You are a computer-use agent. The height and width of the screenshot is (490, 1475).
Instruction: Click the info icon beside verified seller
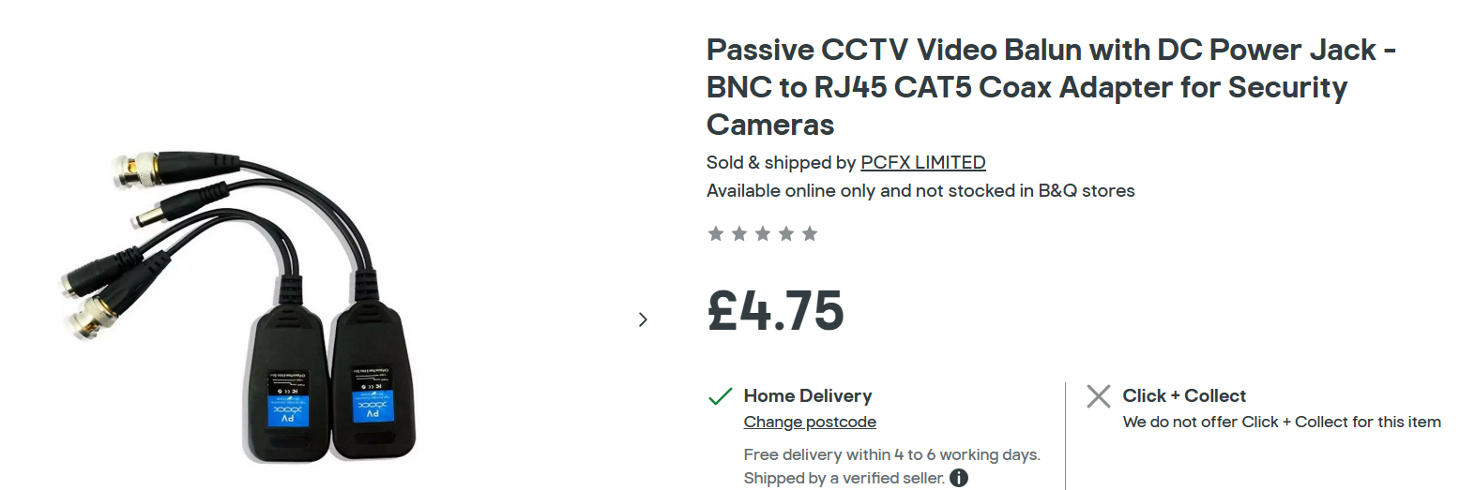point(959,478)
